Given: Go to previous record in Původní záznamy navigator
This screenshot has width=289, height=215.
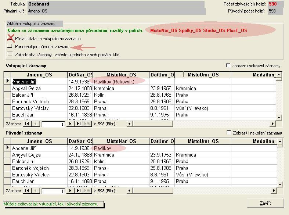Looking at the screenshot, I should coord(36,190).
